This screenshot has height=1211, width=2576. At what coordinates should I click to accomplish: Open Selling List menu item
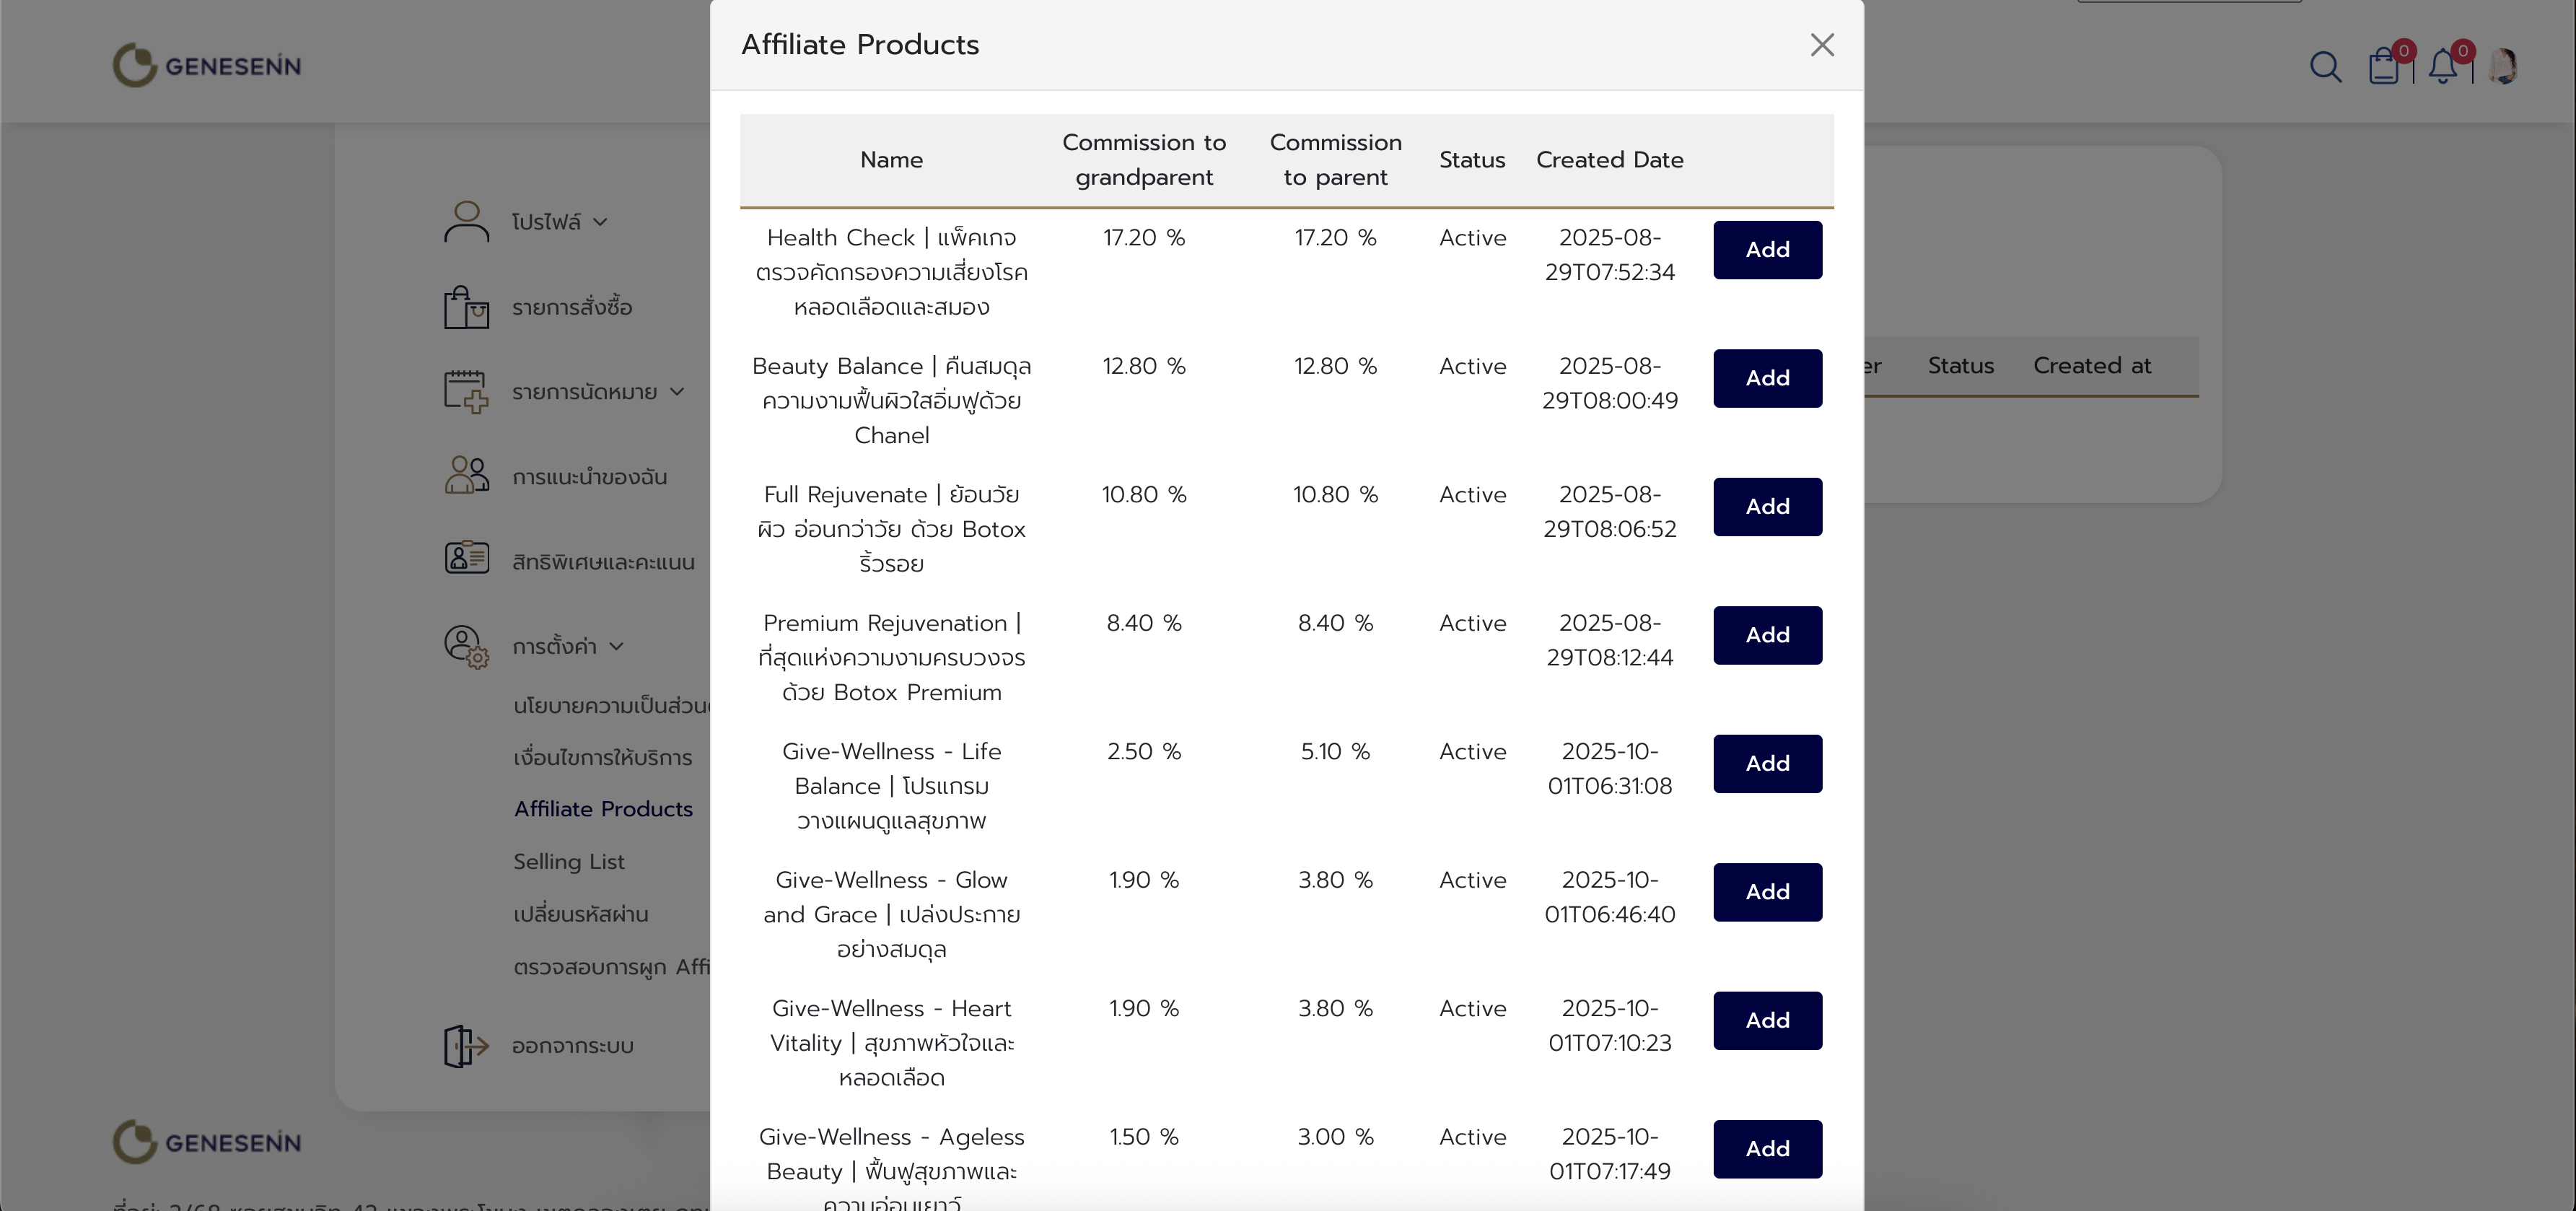click(x=568, y=862)
